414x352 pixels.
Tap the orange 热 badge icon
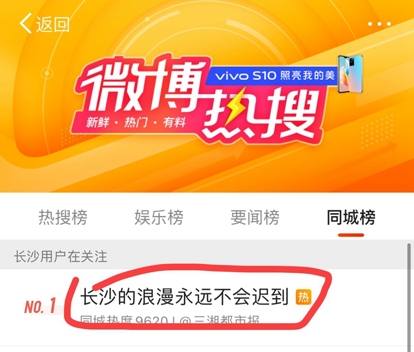(303, 297)
